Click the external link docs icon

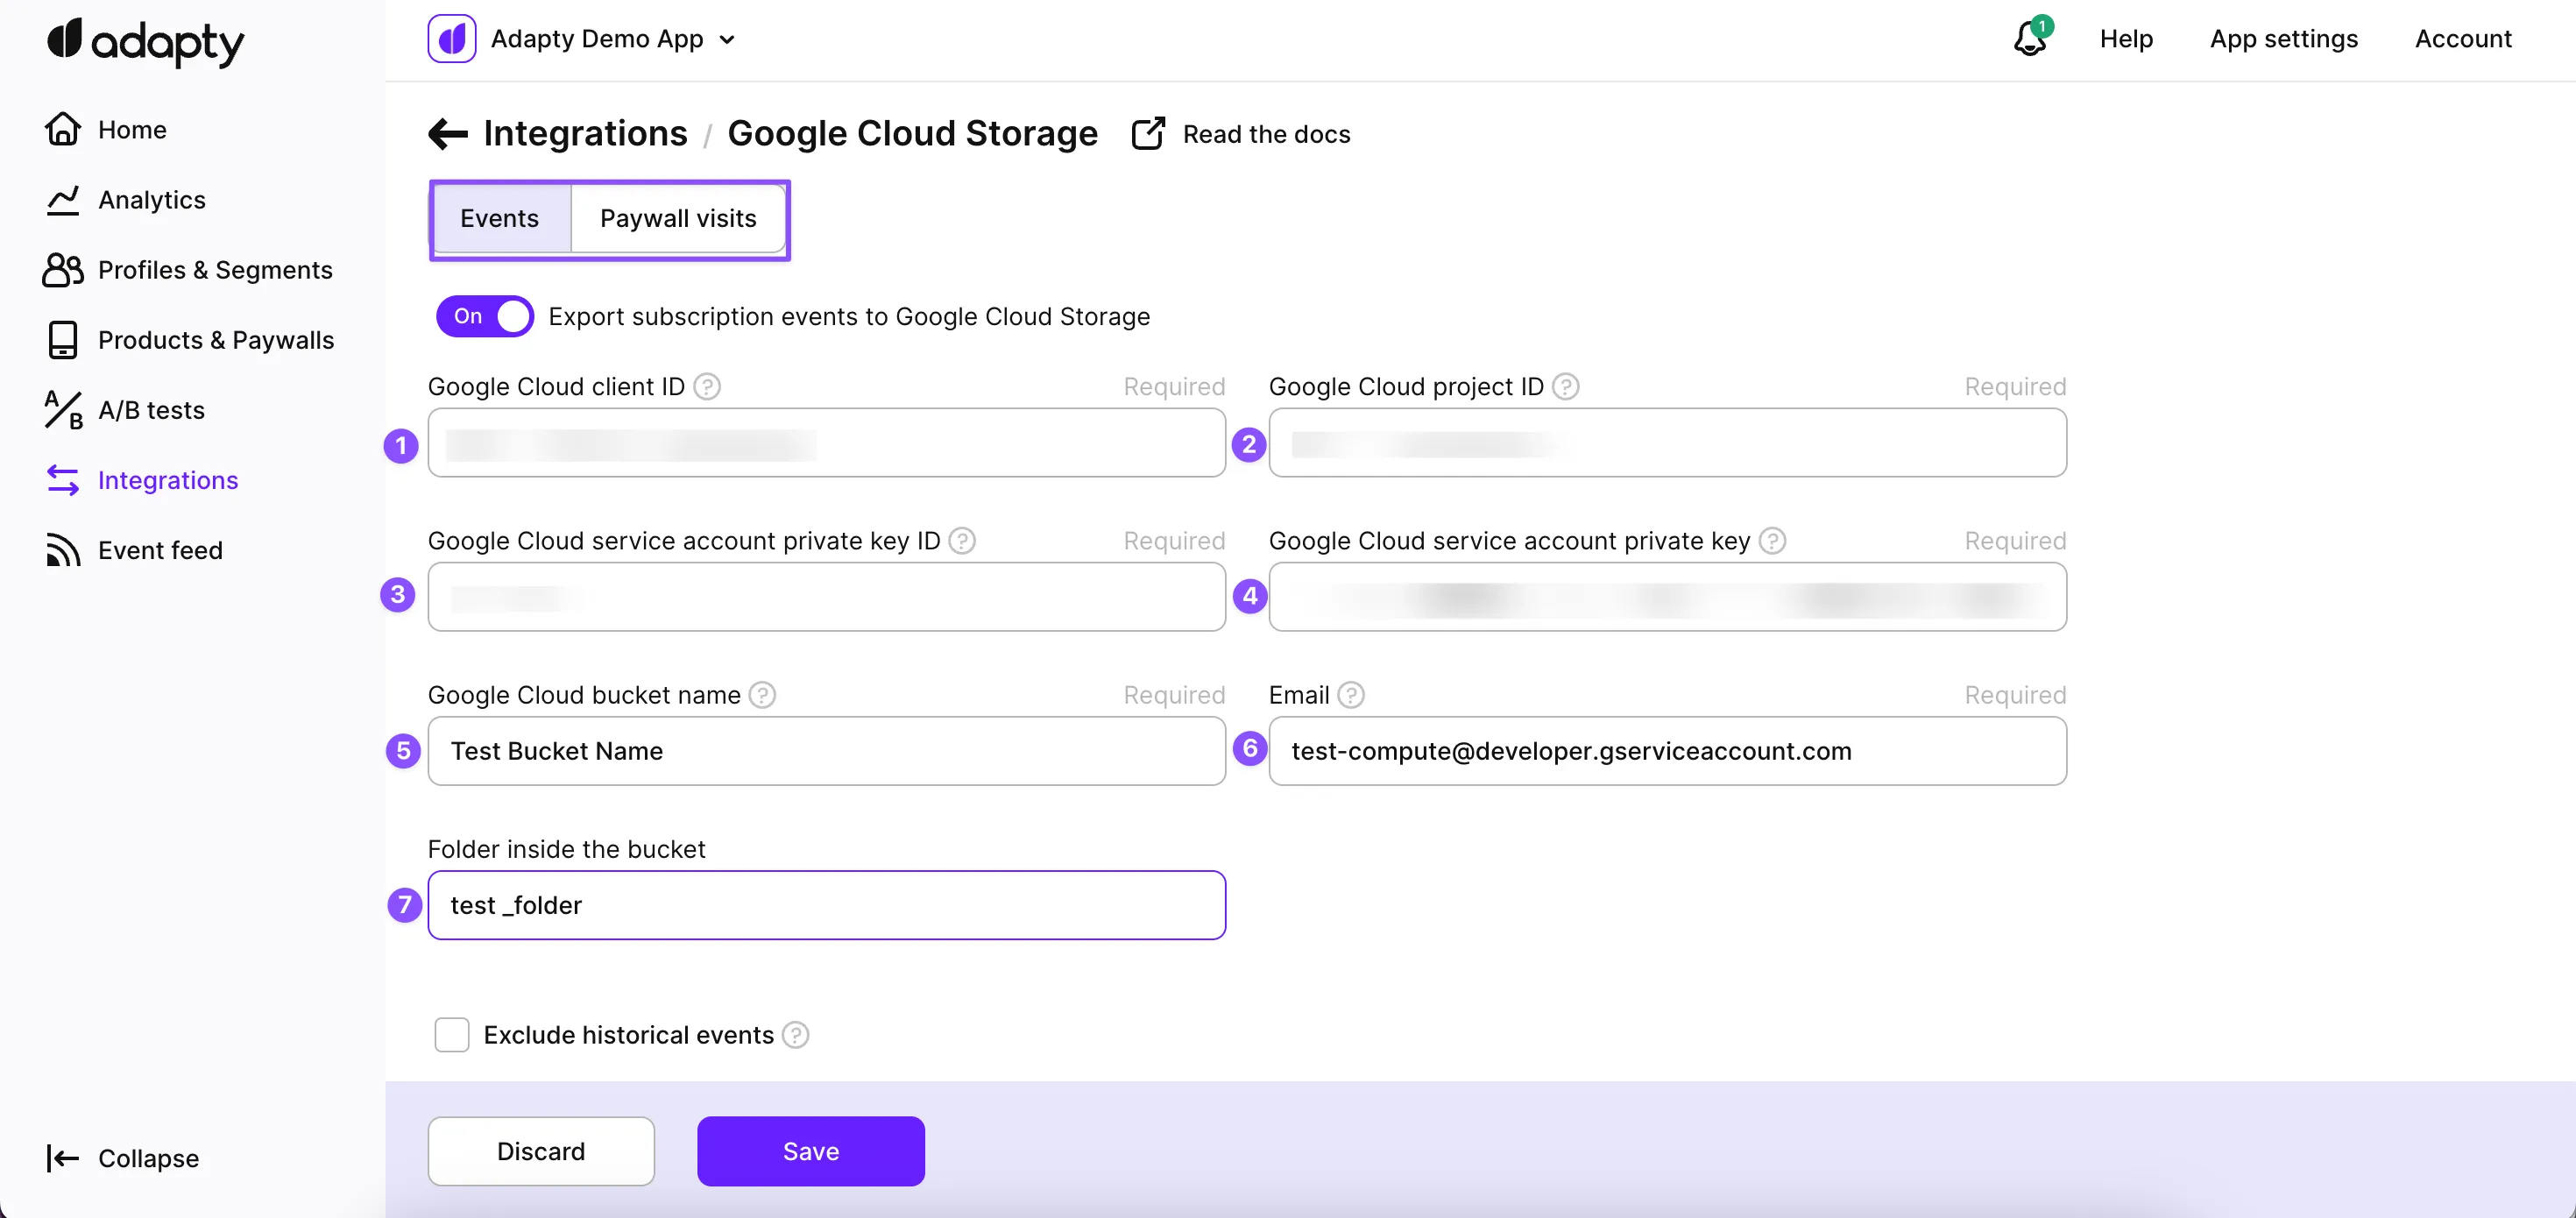[1147, 134]
